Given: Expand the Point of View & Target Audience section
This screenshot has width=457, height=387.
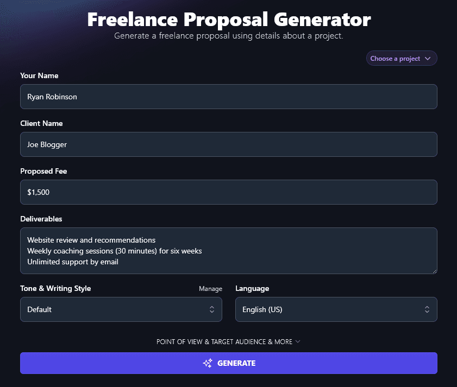Looking at the screenshot, I should click(228, 342).
